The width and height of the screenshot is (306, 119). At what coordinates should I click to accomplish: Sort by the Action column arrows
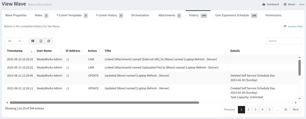(x=100, y=51)
